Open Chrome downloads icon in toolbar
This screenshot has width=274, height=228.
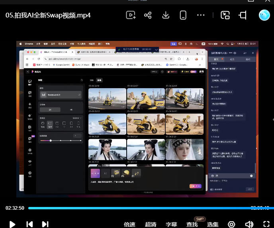(x=188, y=59)
